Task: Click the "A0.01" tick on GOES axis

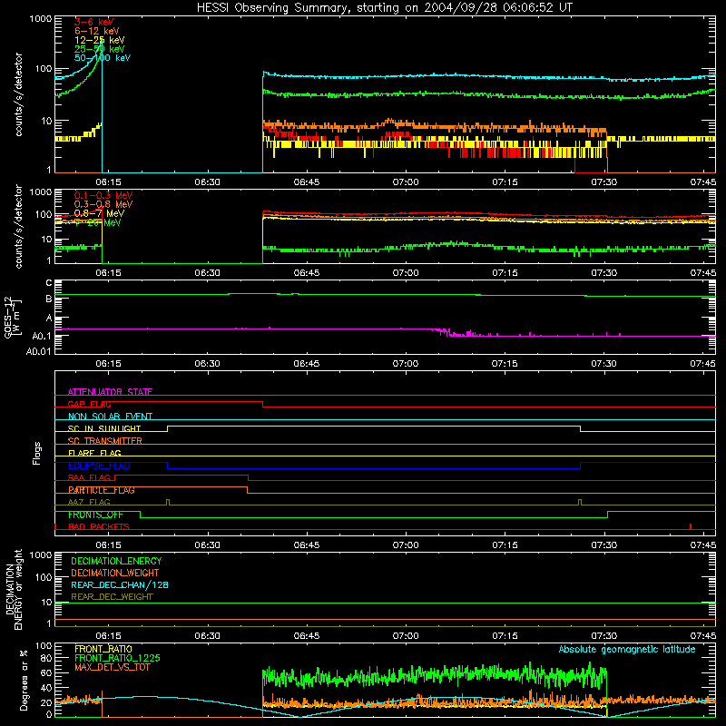Action: 39,351
